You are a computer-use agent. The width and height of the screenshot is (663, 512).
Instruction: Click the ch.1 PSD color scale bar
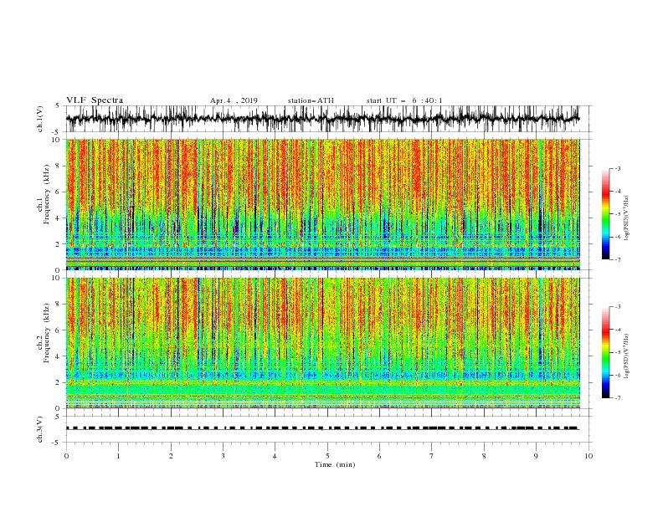click(605, 214)
